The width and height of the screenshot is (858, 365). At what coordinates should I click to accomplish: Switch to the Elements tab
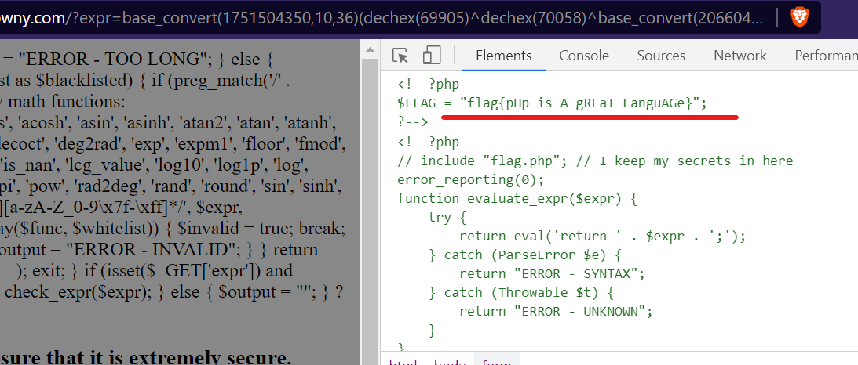(503, 56)
